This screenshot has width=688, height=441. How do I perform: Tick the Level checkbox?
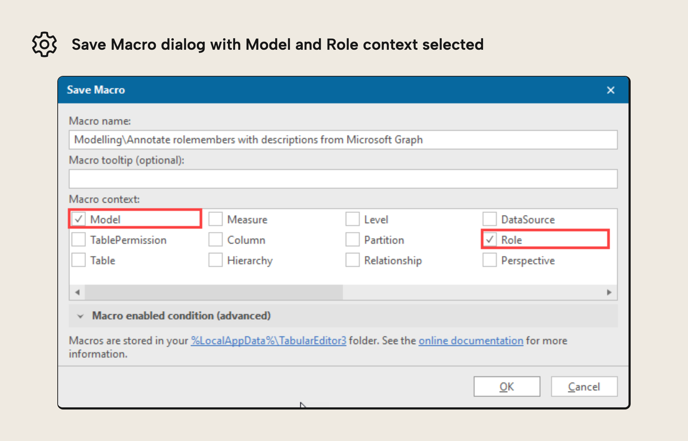352,219
